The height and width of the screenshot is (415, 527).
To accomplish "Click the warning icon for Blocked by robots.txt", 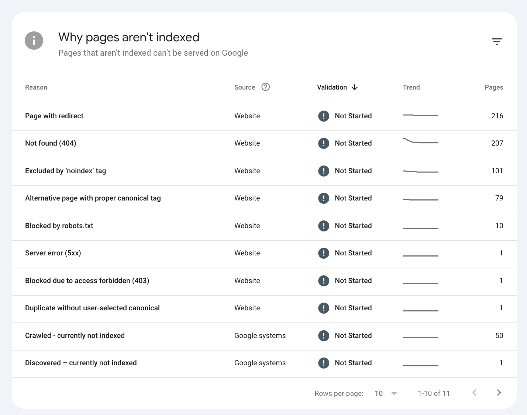I will tap(324, 226).
